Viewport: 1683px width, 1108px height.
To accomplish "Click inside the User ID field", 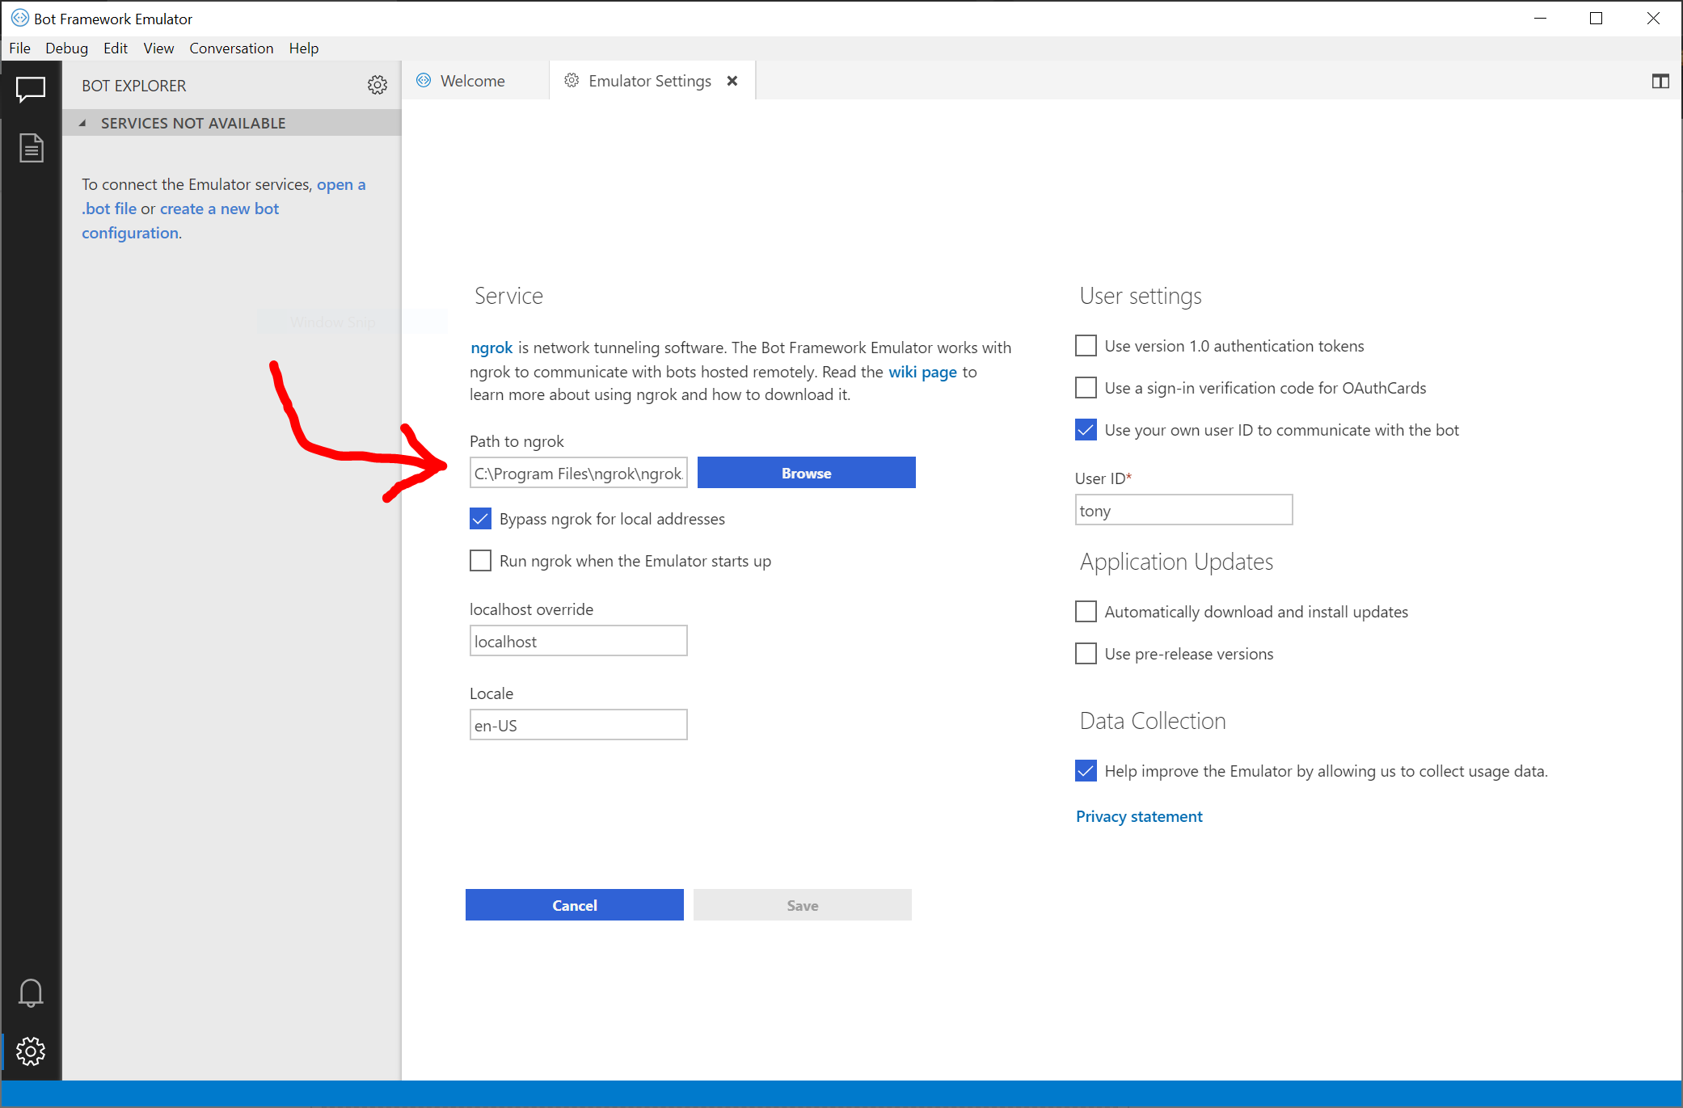I will click(x=1183, y=510).
